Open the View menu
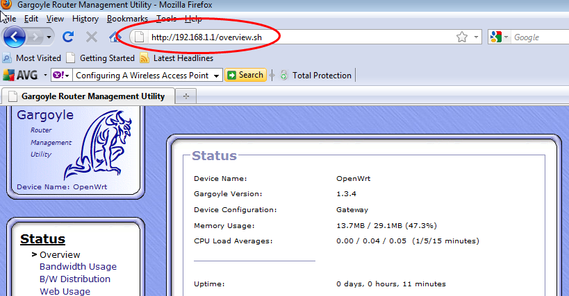The width and height of the screenshot is (569, 296). (x=55, y=19)
